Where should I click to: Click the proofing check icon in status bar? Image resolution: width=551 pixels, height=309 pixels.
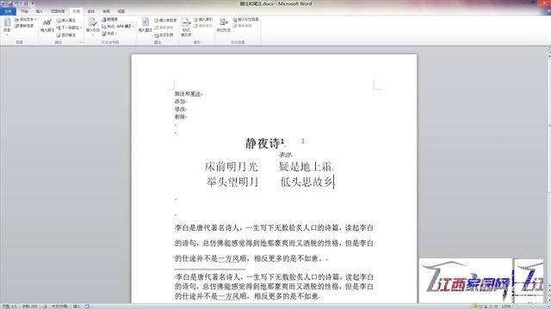(45, 306)
